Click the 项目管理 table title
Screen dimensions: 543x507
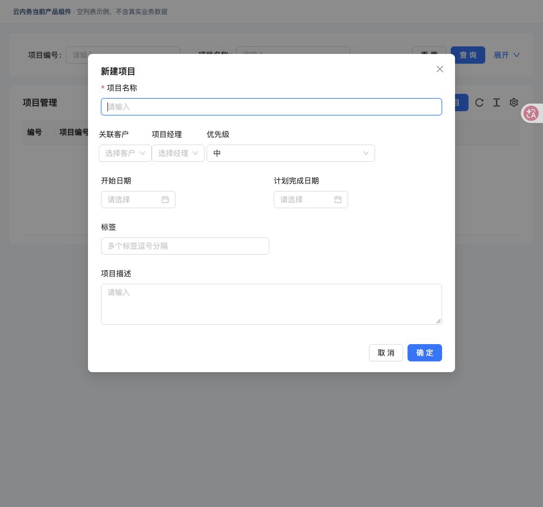tap(40, 103)
